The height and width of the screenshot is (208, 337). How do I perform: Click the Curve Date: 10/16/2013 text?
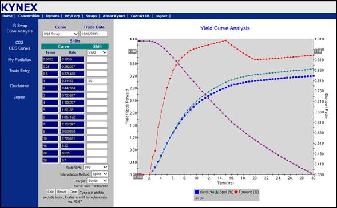(91, 186)
